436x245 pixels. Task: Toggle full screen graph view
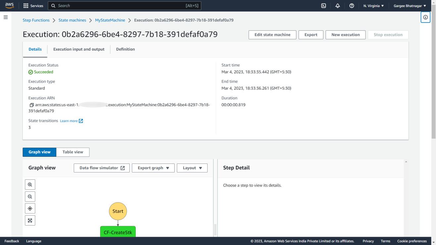(x=30, y=220)
